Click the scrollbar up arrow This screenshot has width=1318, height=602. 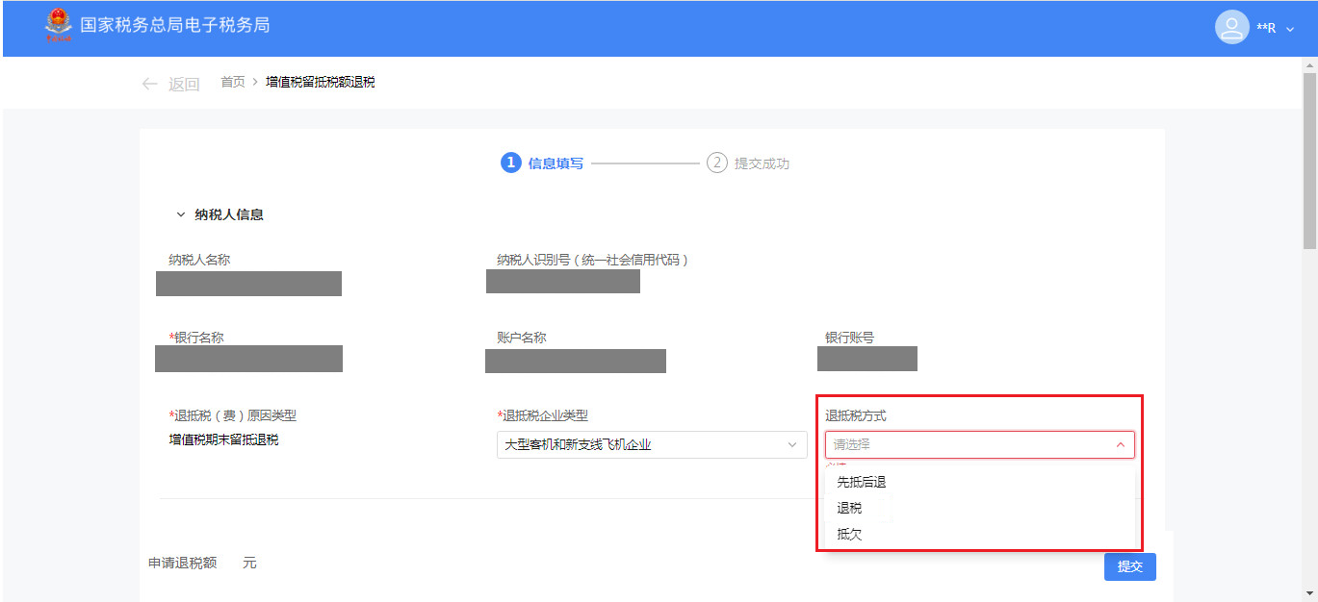1309,65
